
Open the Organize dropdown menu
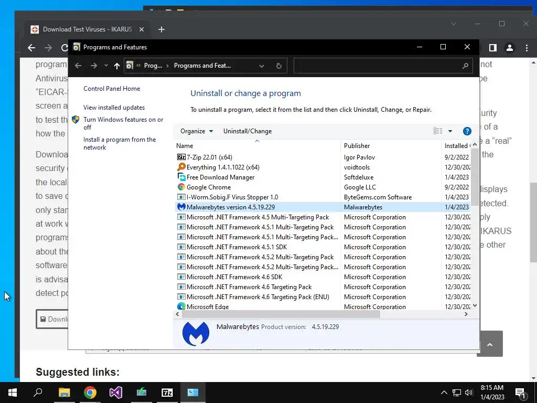pyautogui.click(x=197, y=131)
